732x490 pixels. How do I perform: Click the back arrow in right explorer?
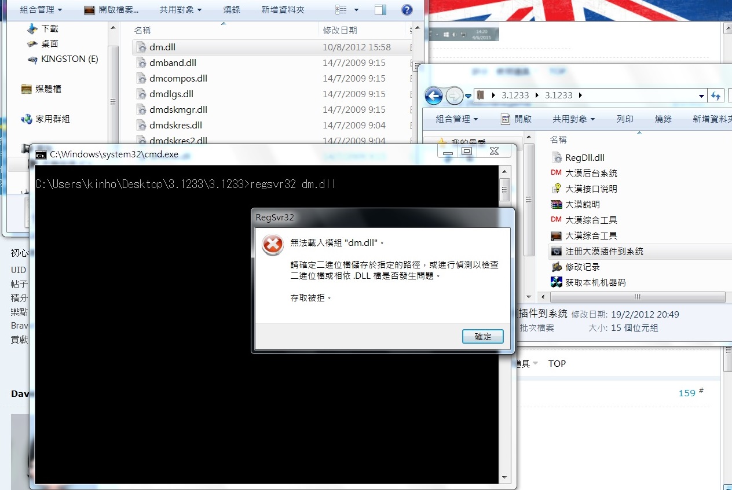(x=434, y=95)
